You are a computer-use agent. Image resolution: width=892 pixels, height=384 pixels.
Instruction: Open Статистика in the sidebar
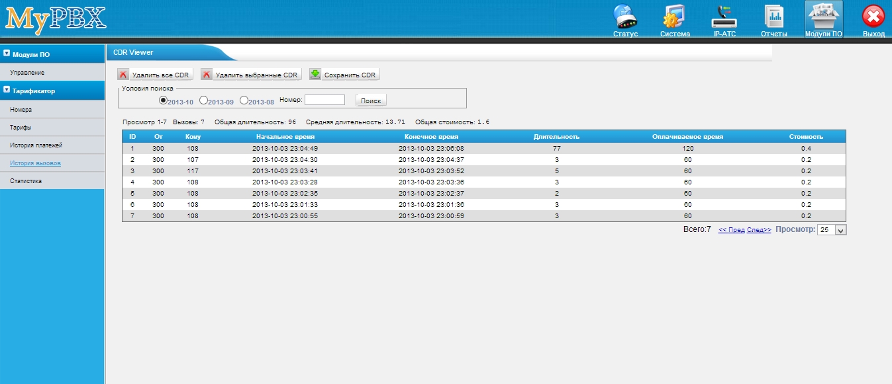26,180
